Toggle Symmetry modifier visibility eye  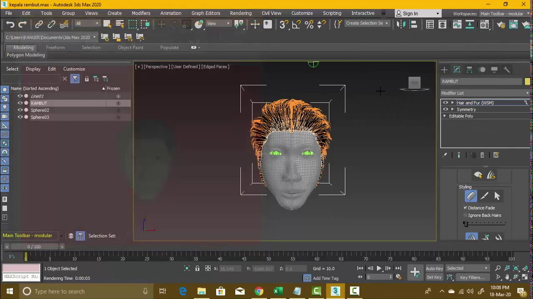(446, 109)
